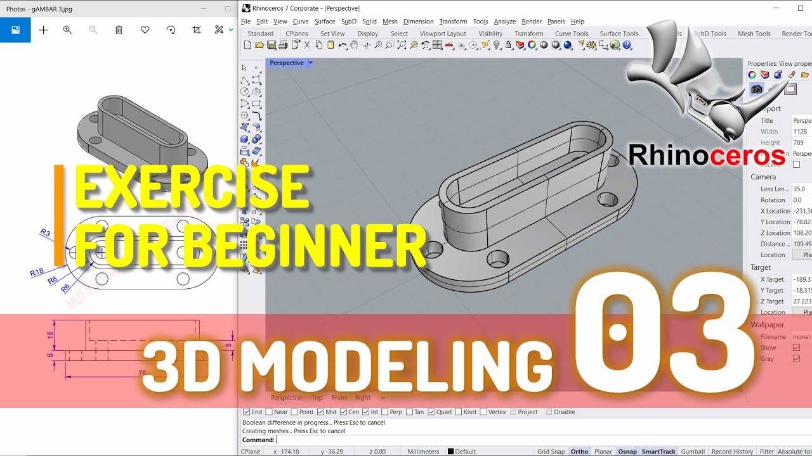812x456 pixels.
Task: Toggle Grid Snap in status bar
Action: coord(551,452)
